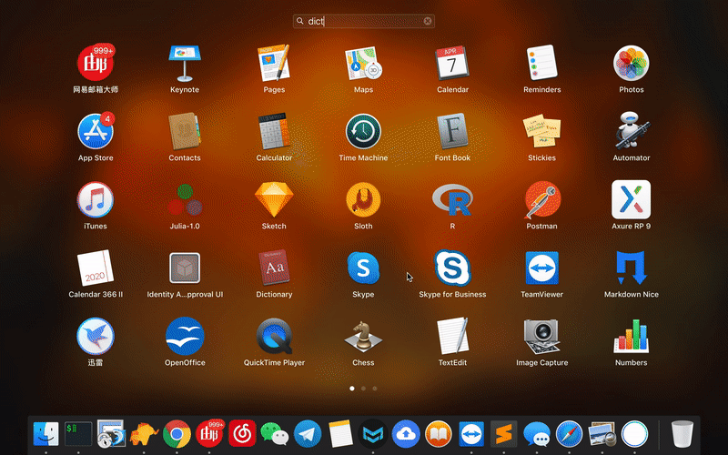
Task: Launch Reminders
Action: point(541,64)
